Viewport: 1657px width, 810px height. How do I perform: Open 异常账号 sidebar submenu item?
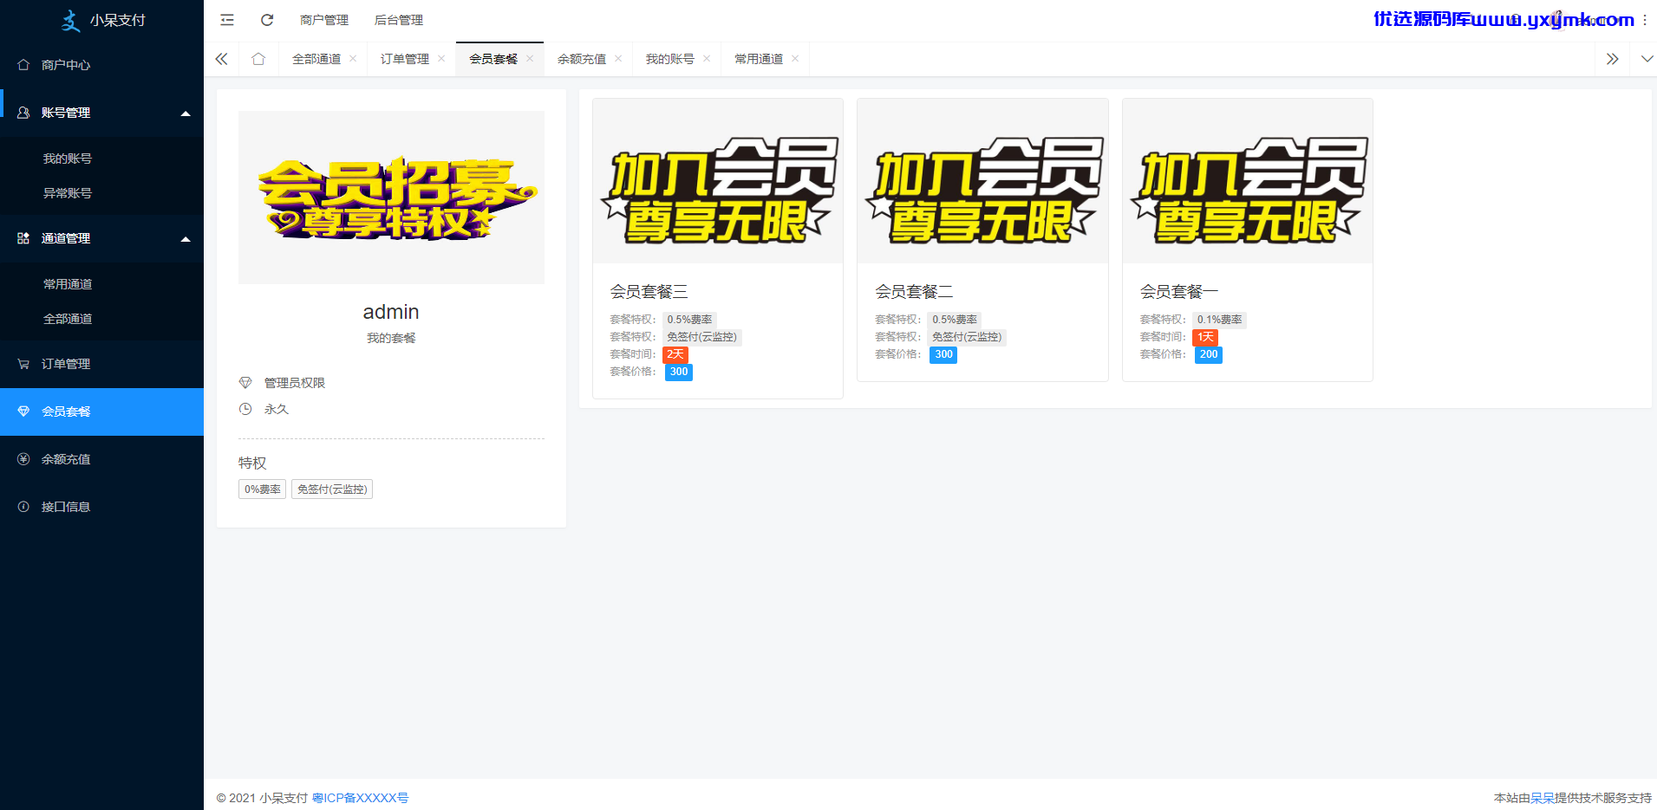pos(101,193)
